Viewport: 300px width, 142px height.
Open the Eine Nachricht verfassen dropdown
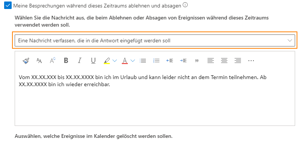[x=155, y=40]
